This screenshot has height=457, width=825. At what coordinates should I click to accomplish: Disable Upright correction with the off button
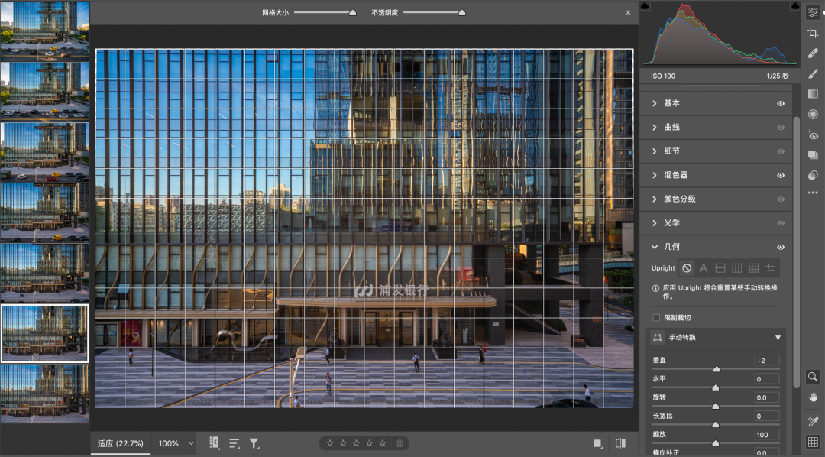(x=687, y=268)
